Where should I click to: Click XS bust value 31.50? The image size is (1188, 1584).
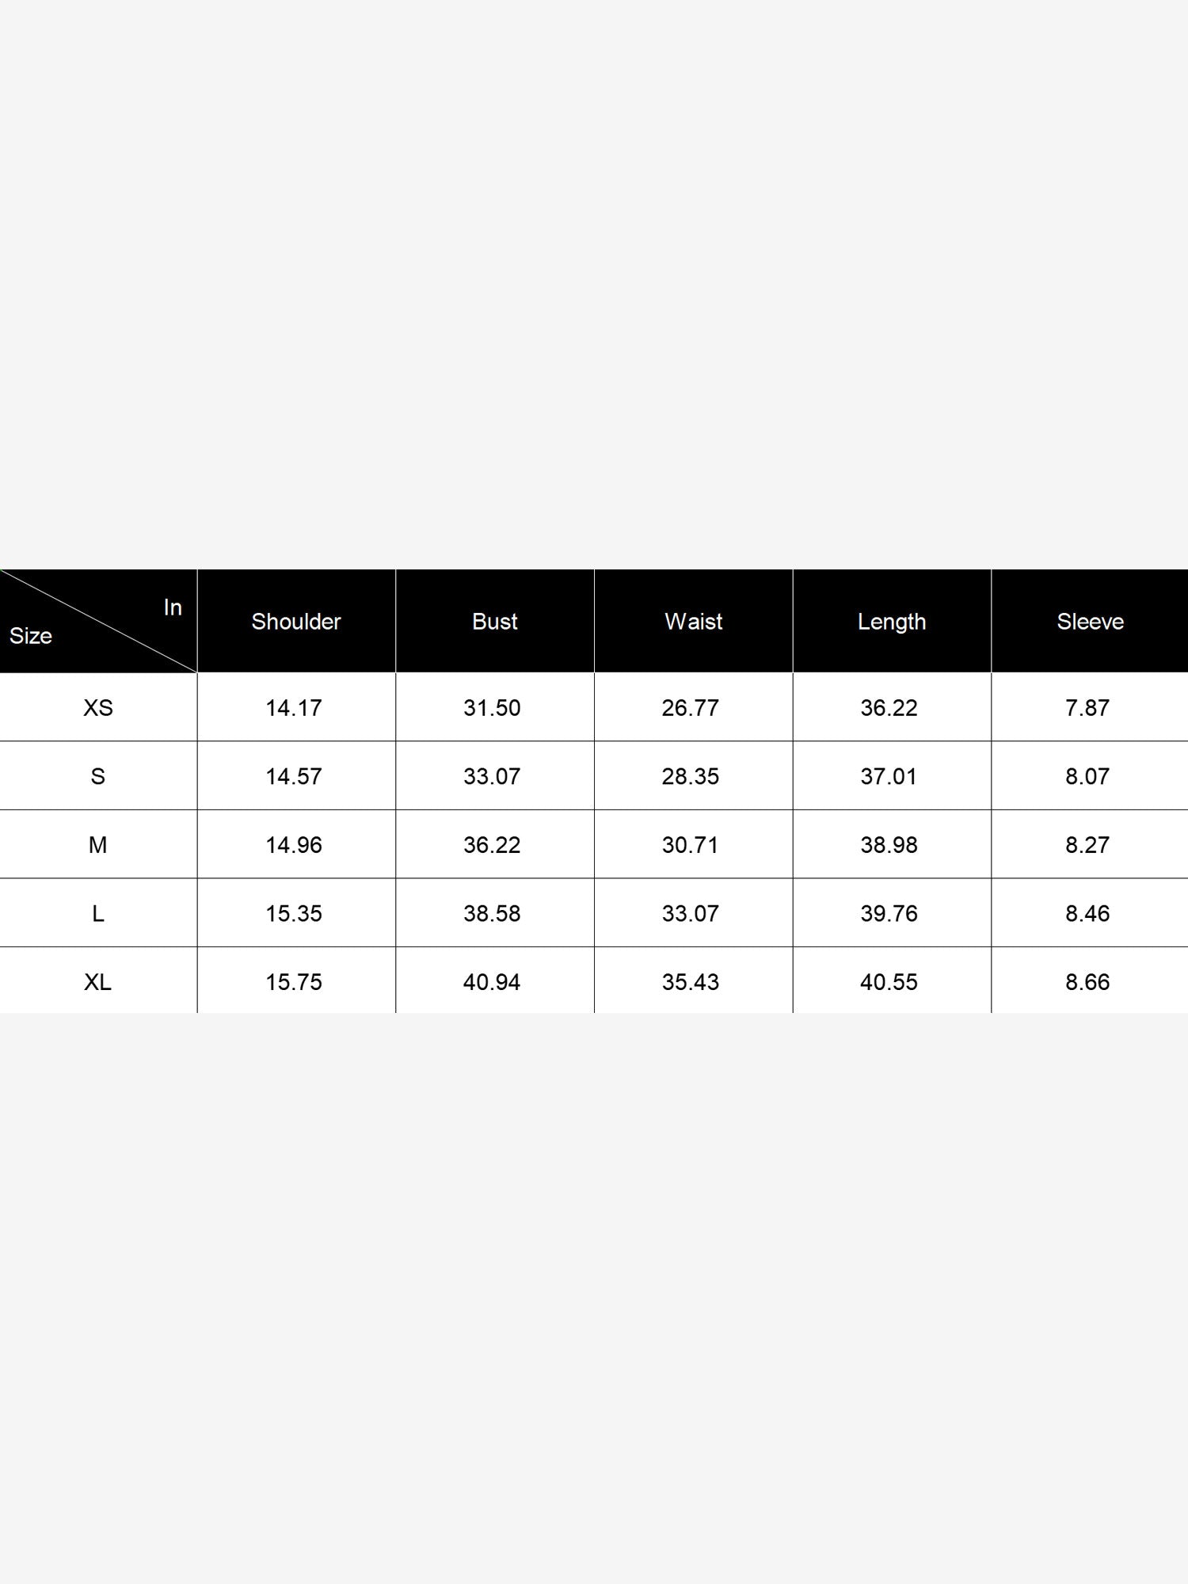pos(492,708)
